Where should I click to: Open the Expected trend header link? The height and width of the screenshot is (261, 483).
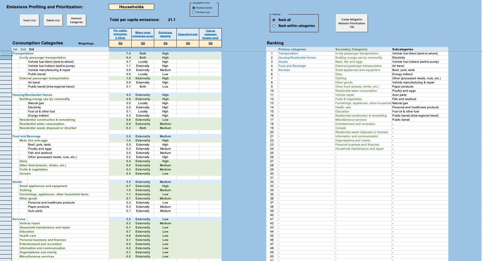[188, 34]
